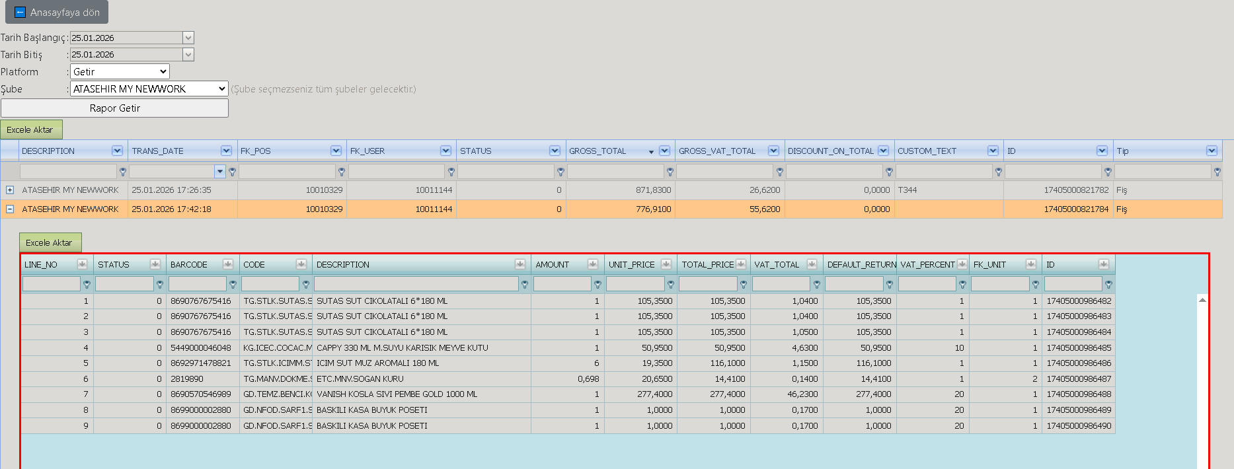This screenshot has width=1234, height=469.
Task: Click the filter funnel under the AMOUNT column
Action: [x=598, y=285]
